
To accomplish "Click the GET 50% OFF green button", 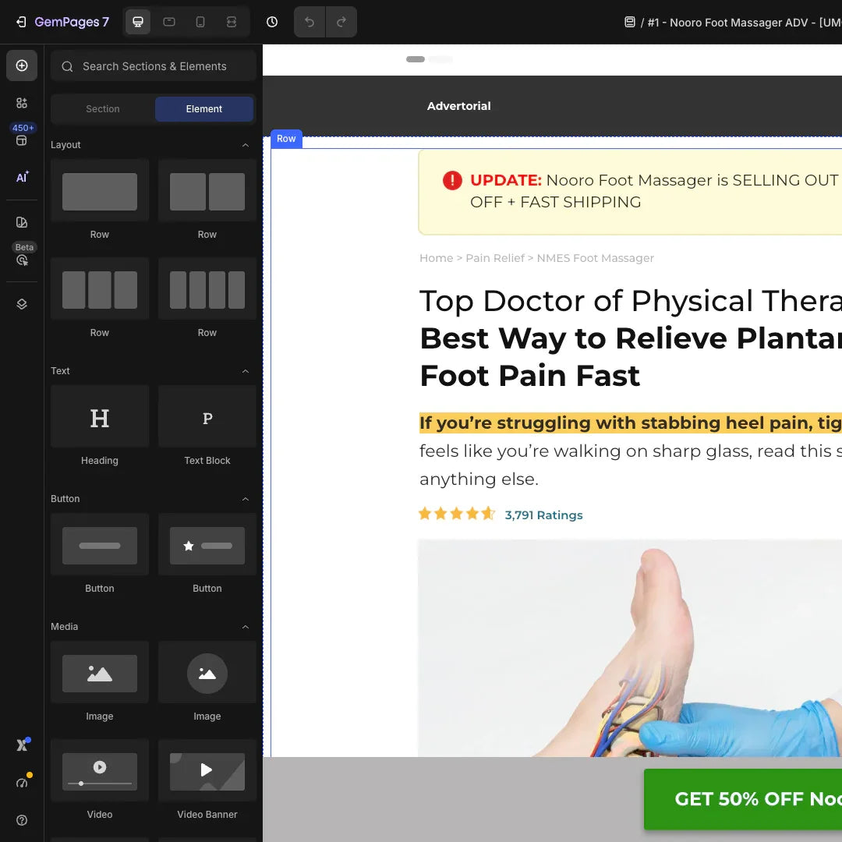I will point(743,799).
